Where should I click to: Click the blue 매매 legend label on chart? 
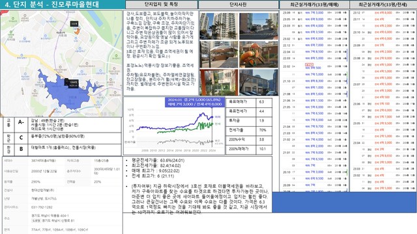pos(217,117)
